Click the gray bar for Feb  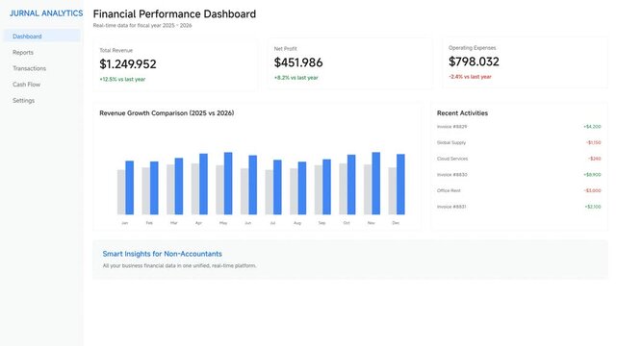146,191
